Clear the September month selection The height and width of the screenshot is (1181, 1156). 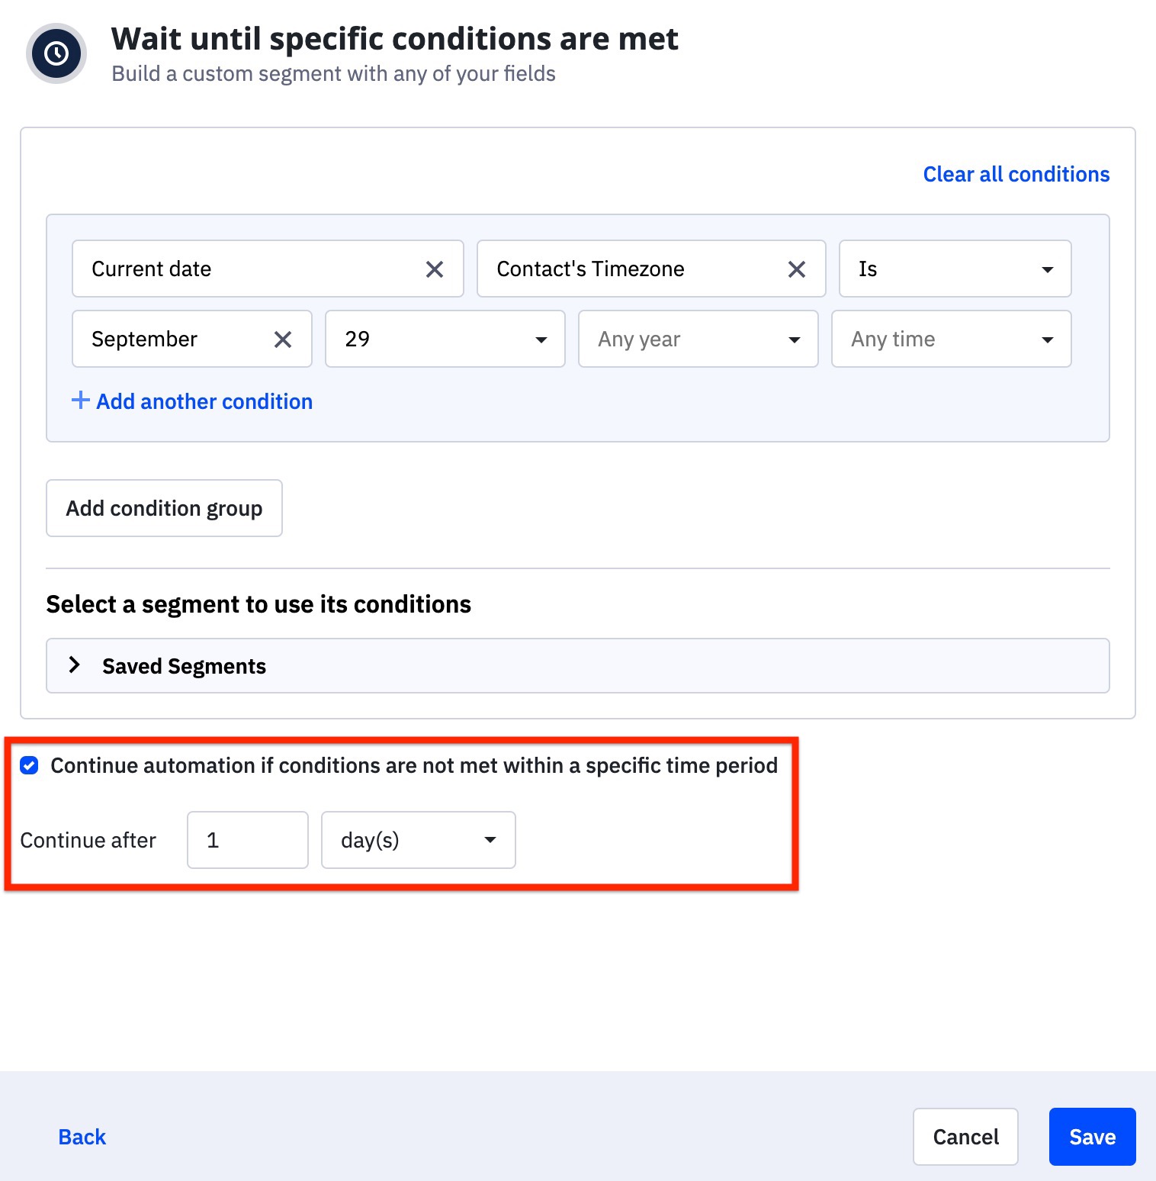[x=283, y=339]
